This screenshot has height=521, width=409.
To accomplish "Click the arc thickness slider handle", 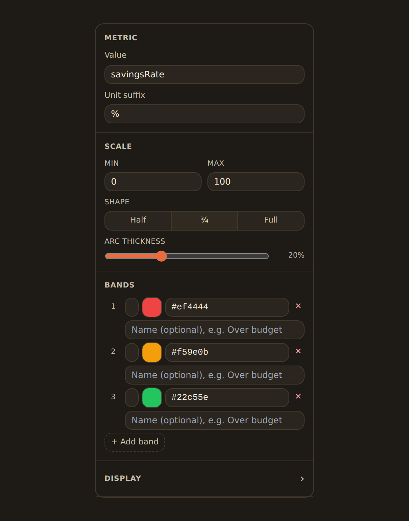I will click(x=161, y=256).
